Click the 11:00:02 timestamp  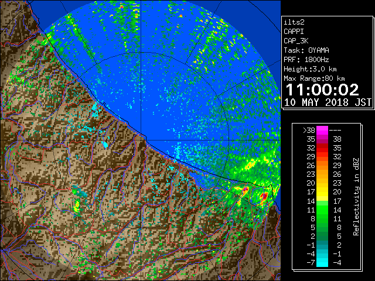322,90
